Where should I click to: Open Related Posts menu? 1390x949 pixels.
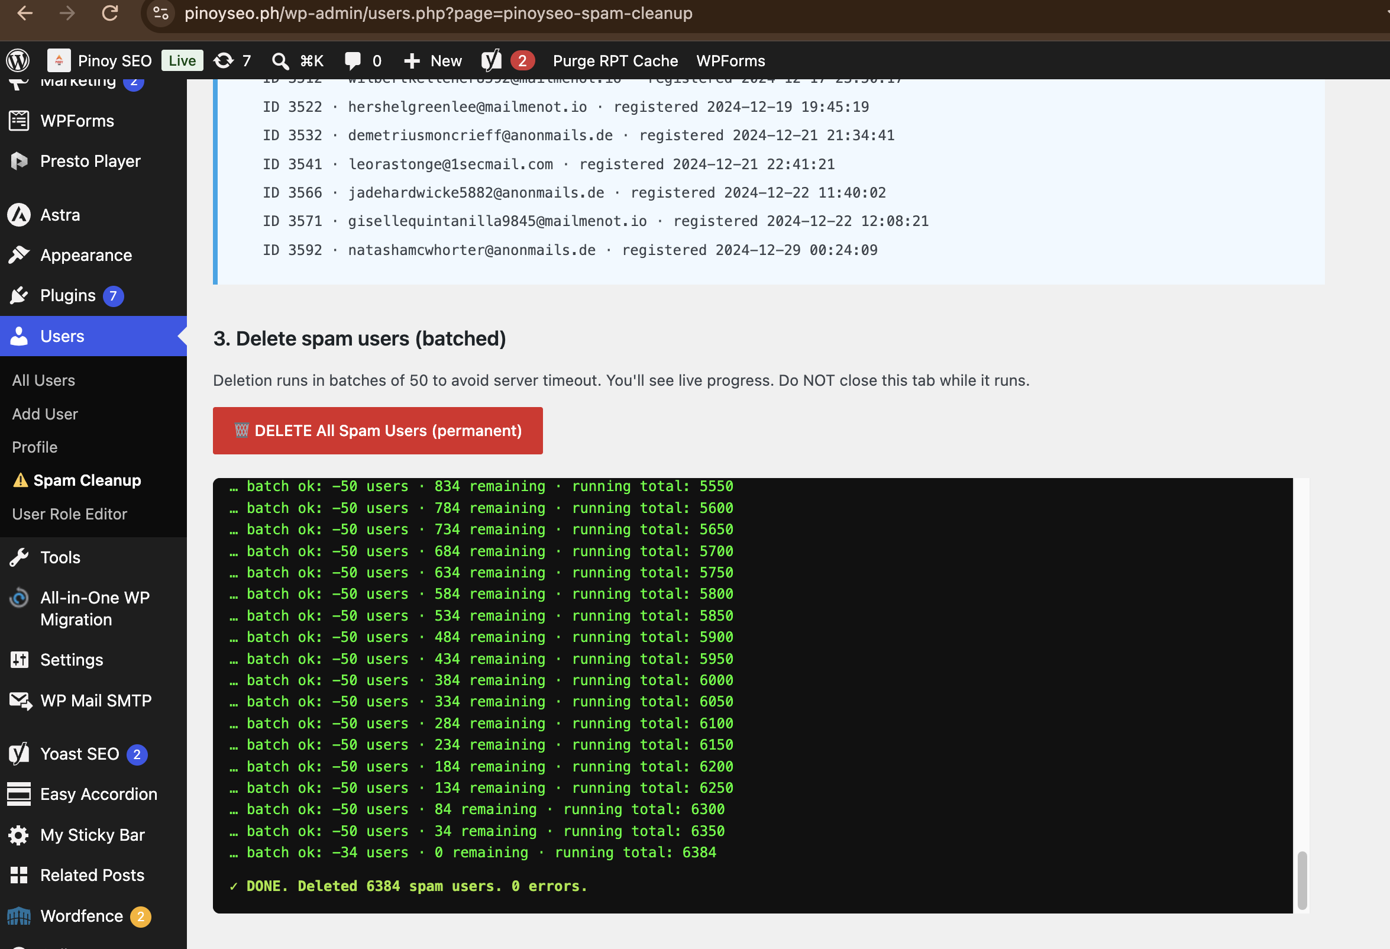point(92,875)
